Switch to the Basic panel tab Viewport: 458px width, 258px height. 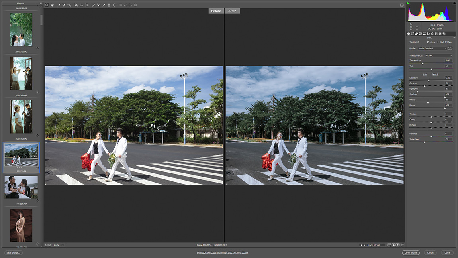(x=409, y=33)
